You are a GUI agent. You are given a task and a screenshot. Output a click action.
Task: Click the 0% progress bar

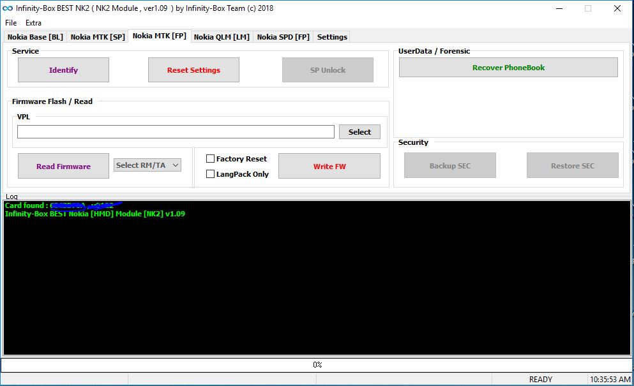pos(315,364)
